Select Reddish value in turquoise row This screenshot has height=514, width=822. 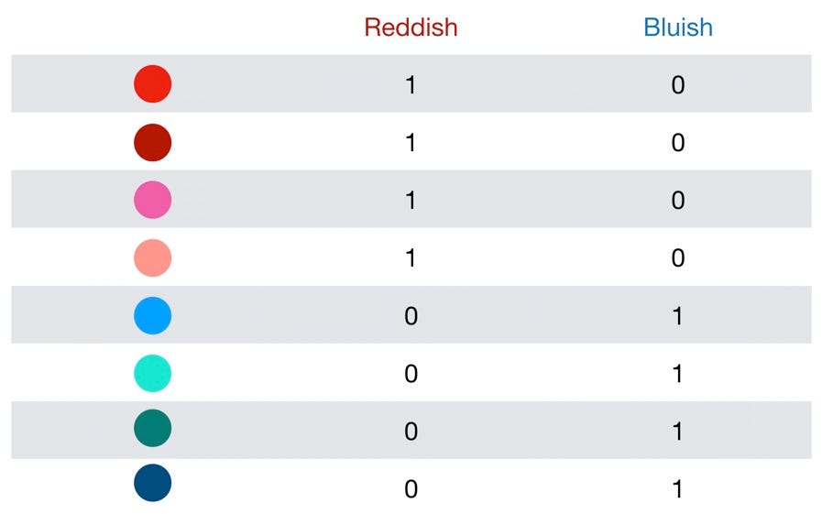pos(411,374)
